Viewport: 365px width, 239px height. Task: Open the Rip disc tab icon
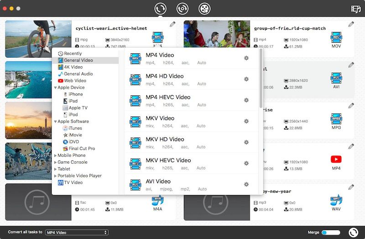coord(182,9)
